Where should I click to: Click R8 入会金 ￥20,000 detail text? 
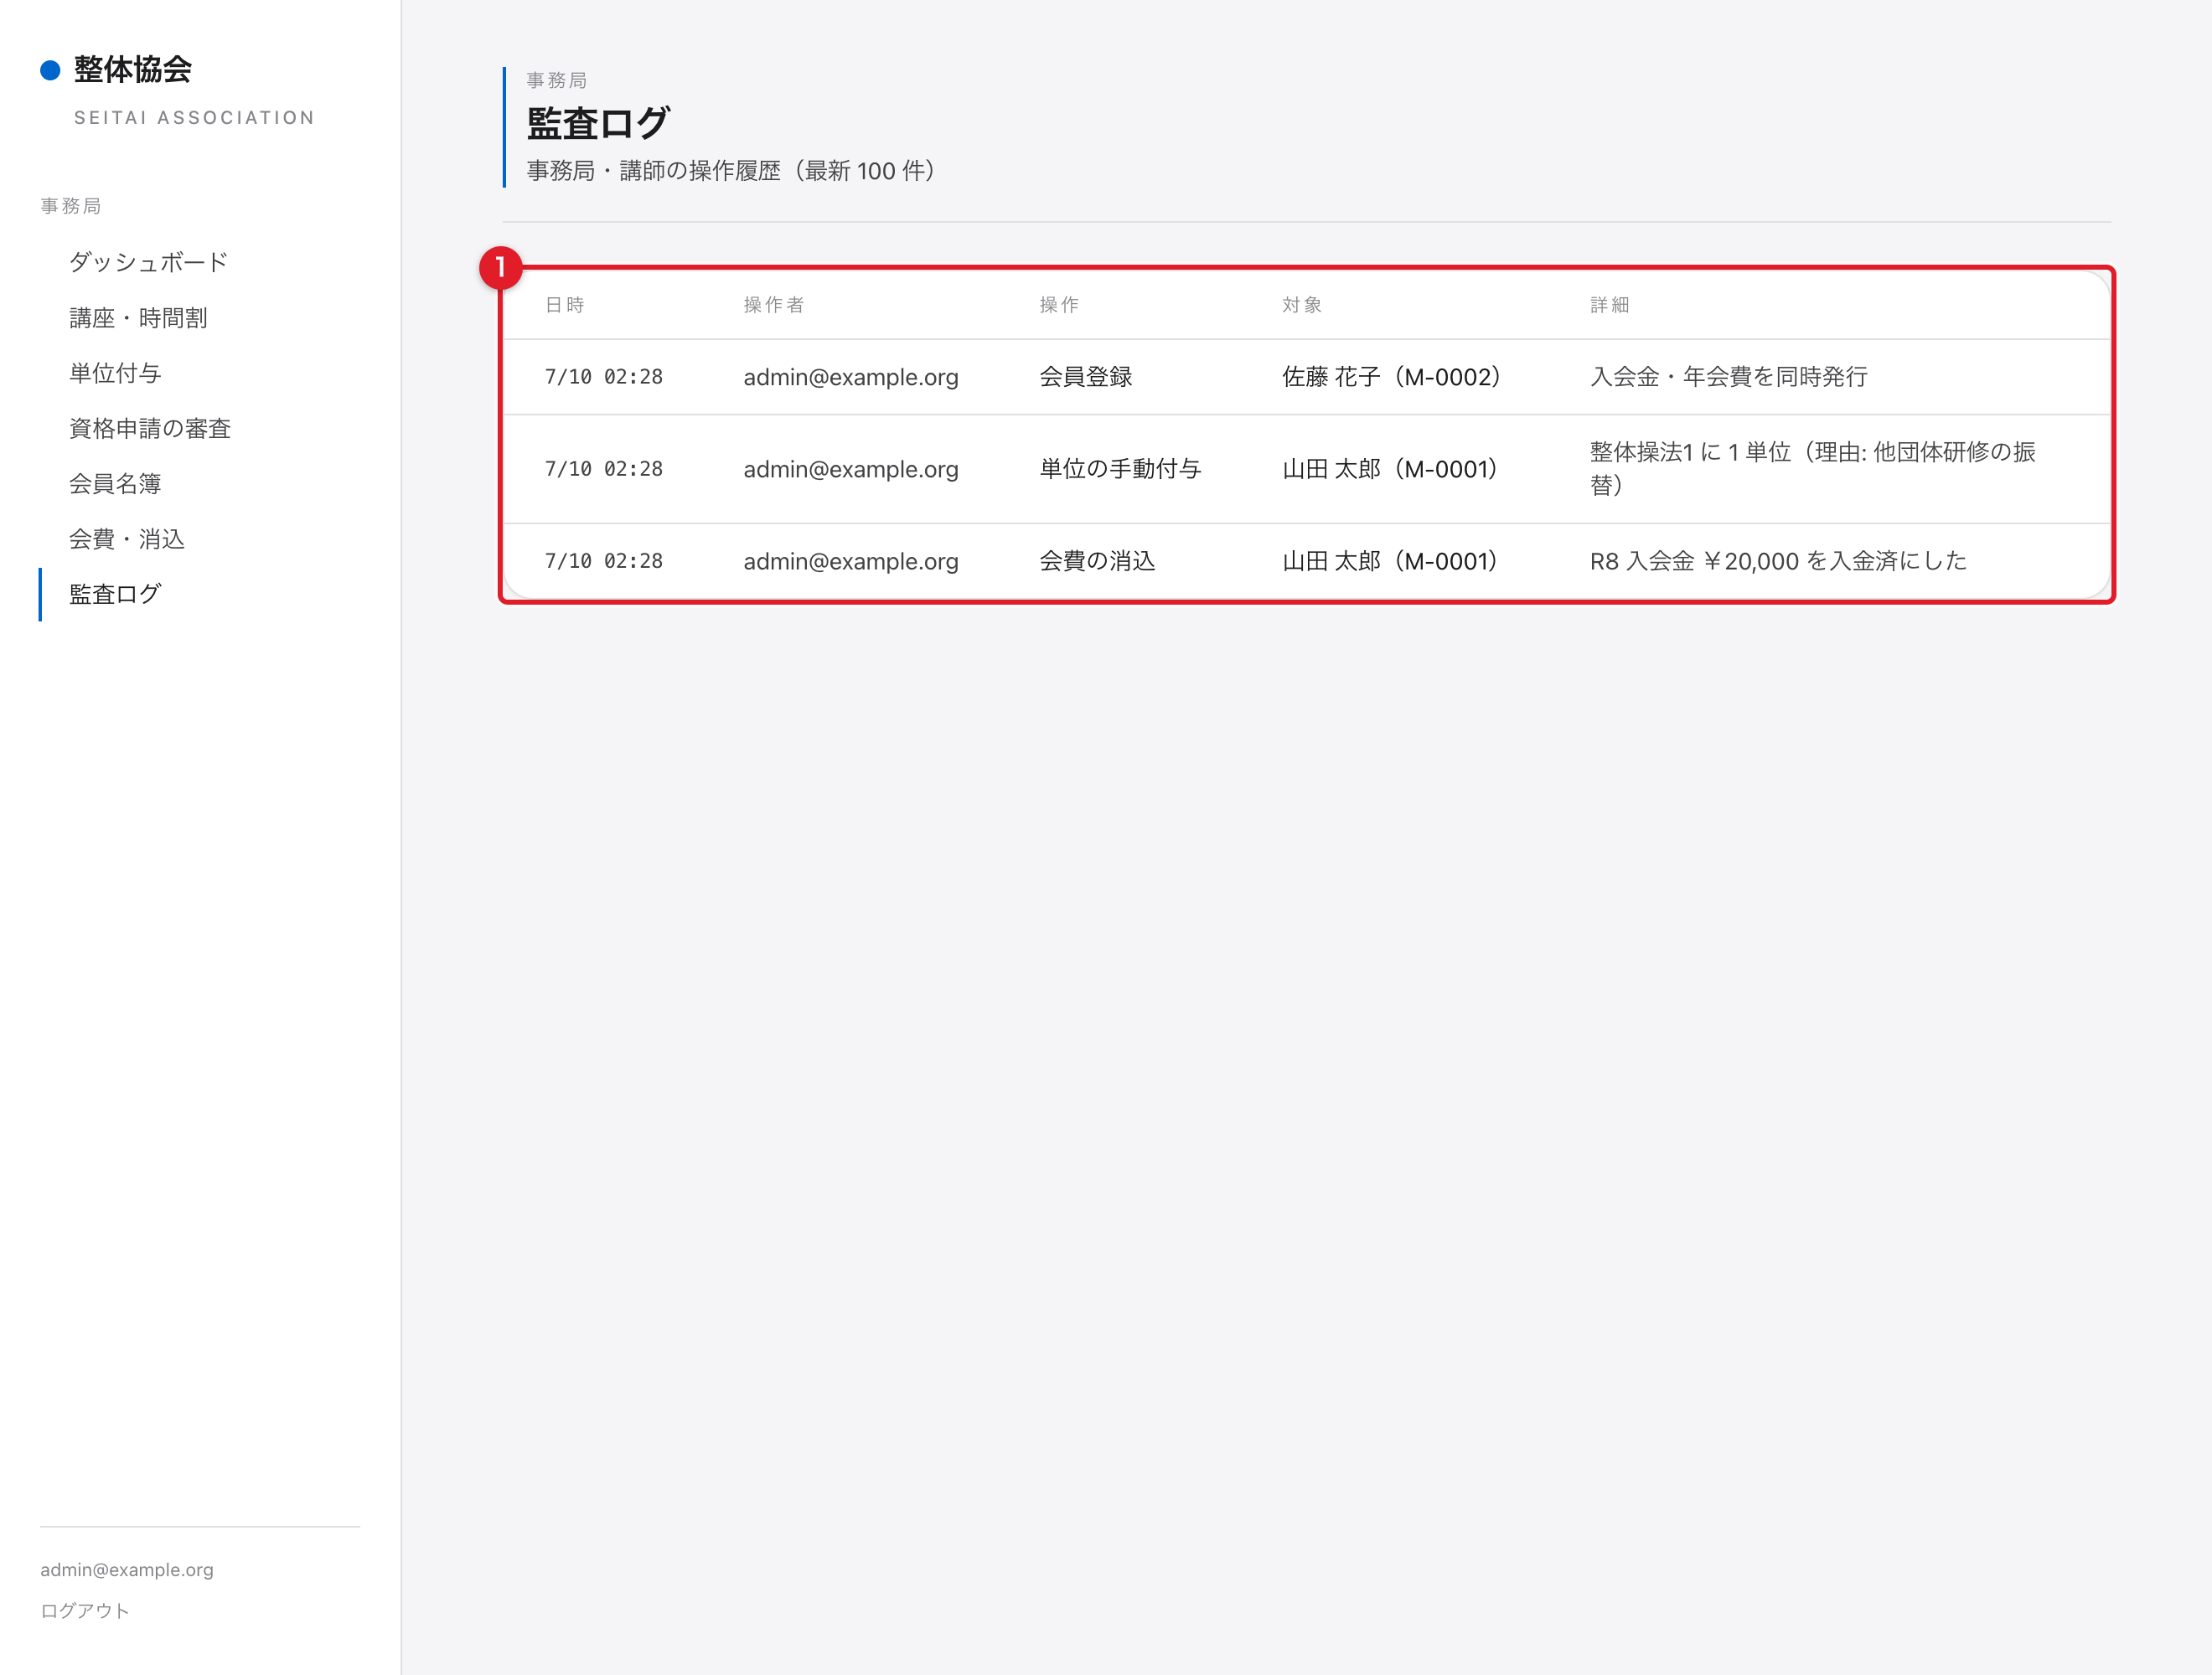(x=1778, y=560)
